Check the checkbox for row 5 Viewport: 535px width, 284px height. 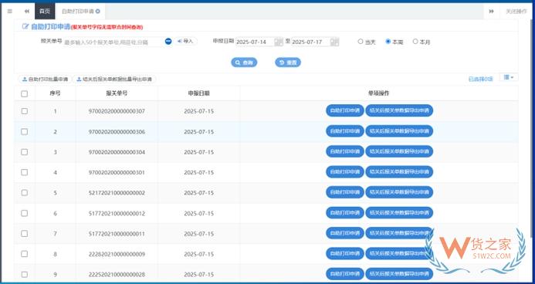[24, 193]
